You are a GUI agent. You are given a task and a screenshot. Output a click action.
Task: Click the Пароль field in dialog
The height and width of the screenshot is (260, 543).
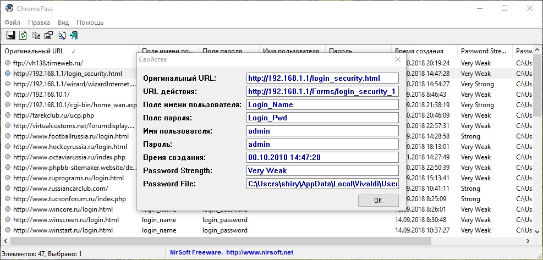(322, 144)
